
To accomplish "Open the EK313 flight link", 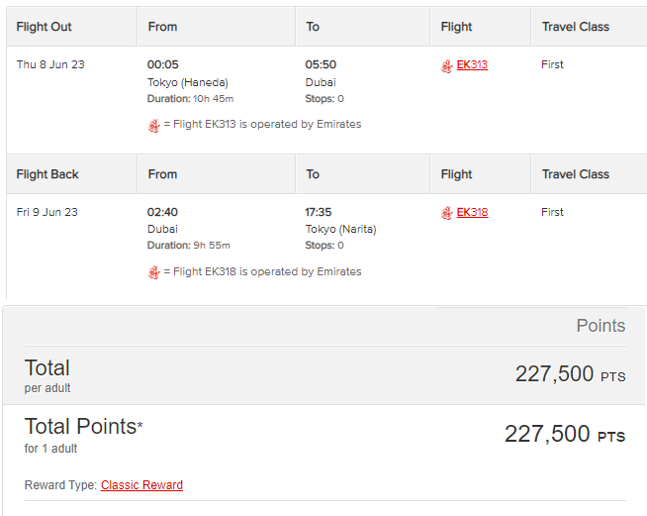I will coord(472,64).
